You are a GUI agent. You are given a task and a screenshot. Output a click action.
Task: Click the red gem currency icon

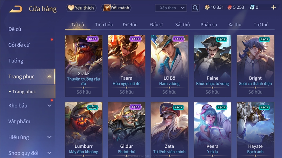(229, 7)
